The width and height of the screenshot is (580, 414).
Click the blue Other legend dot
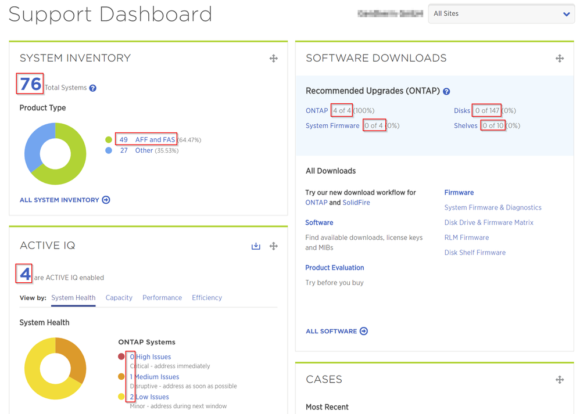tap(109, 150)
